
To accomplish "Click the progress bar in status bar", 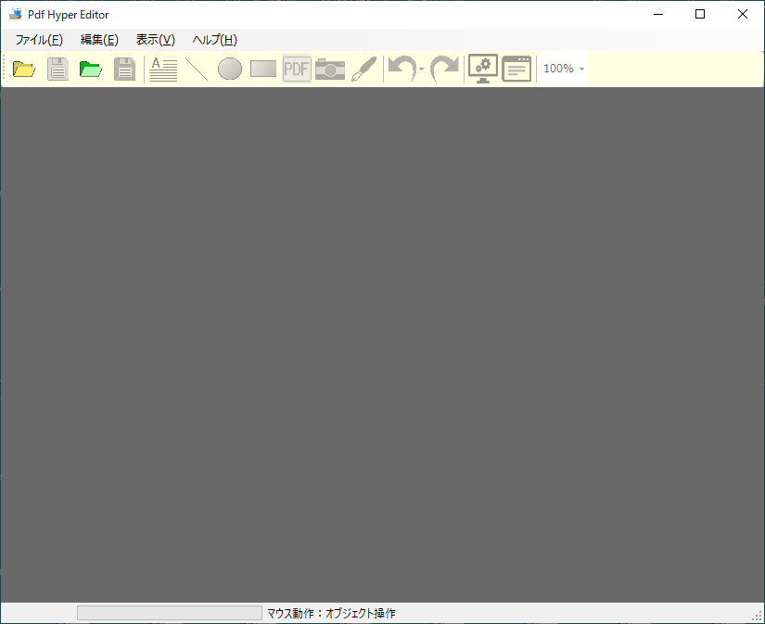I will click(170, 613).
